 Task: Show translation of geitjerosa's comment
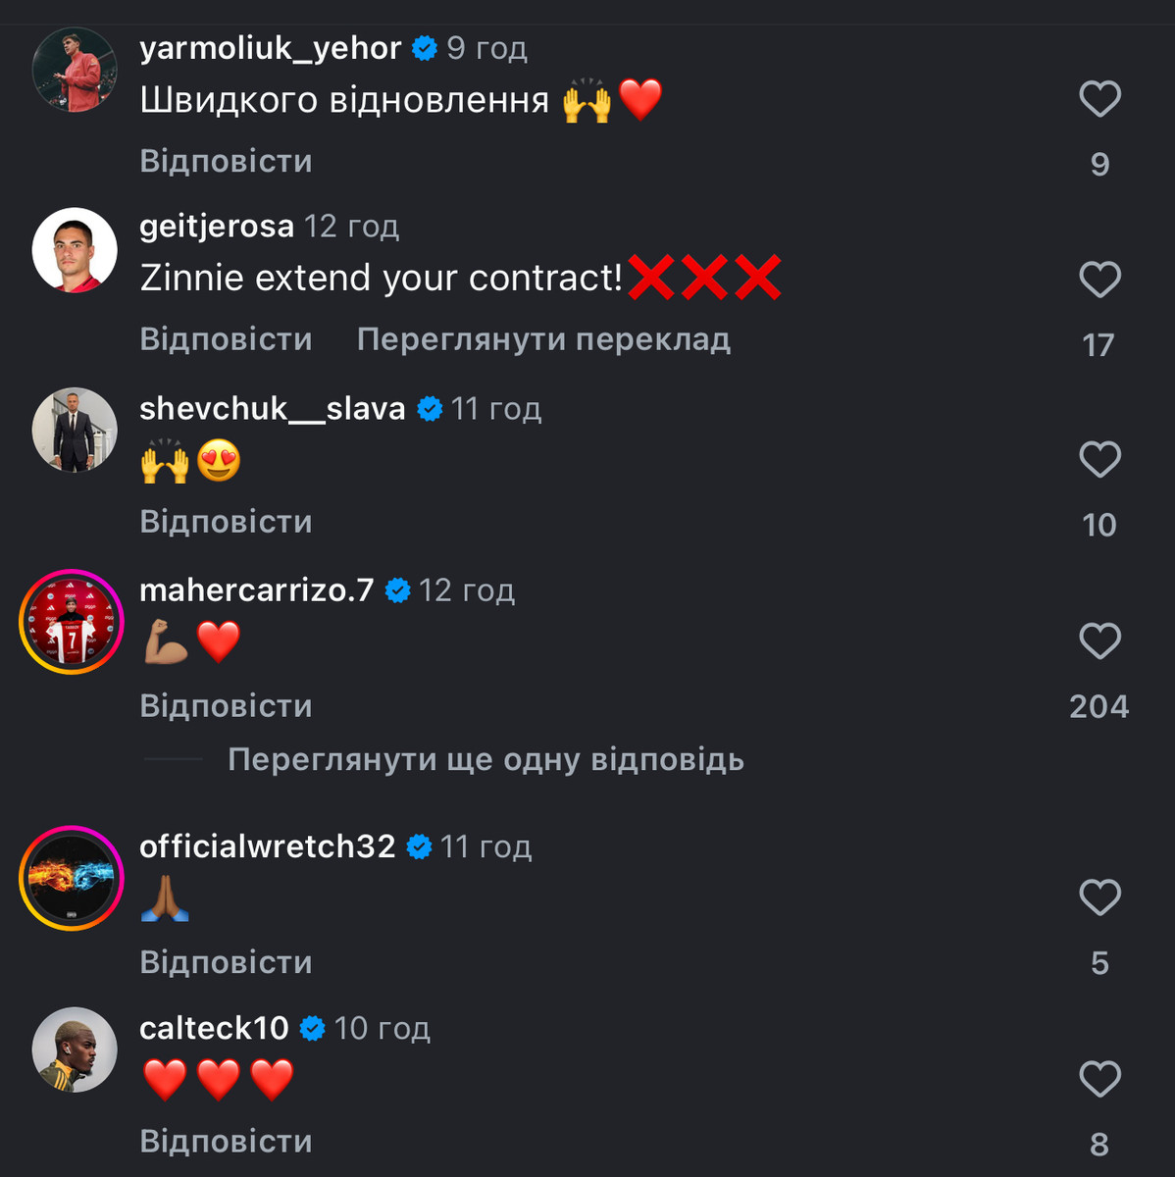coord(543,339)
